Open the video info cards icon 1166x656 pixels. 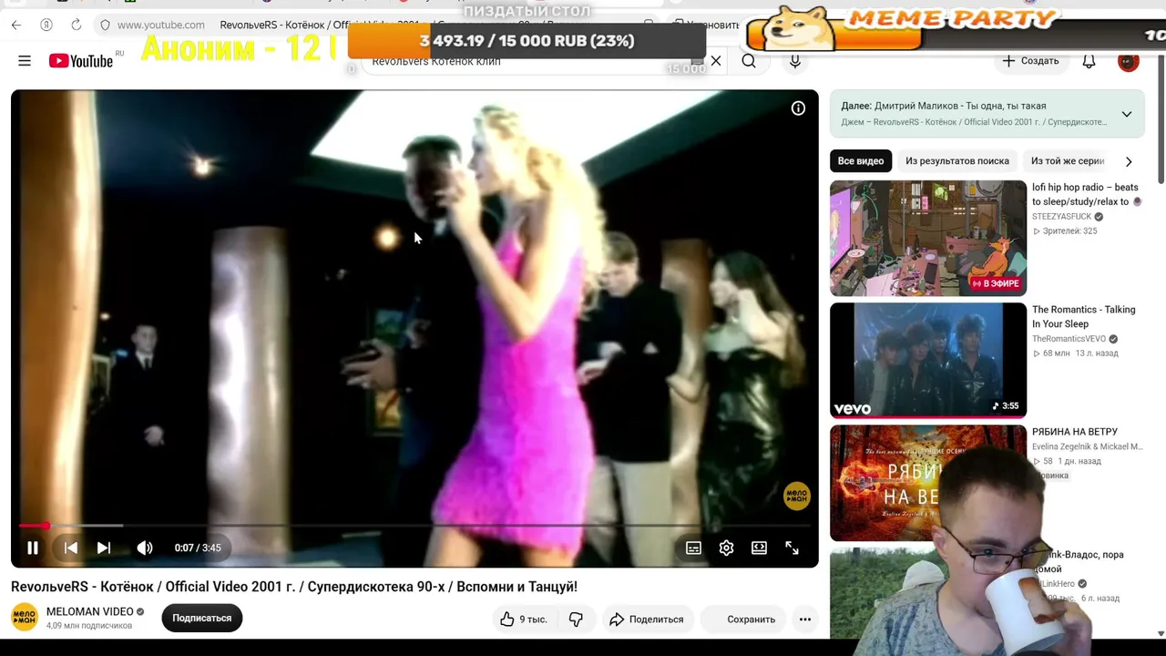point(798,108)
